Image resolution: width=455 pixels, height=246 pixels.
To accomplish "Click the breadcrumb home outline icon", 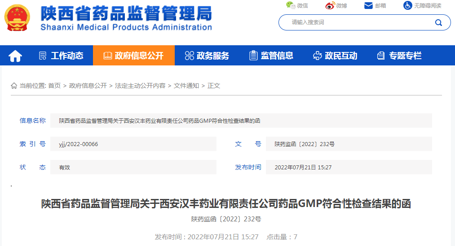I will tap(13, 86).
